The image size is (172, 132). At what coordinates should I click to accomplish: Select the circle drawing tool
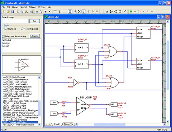(x=116, y=11)
